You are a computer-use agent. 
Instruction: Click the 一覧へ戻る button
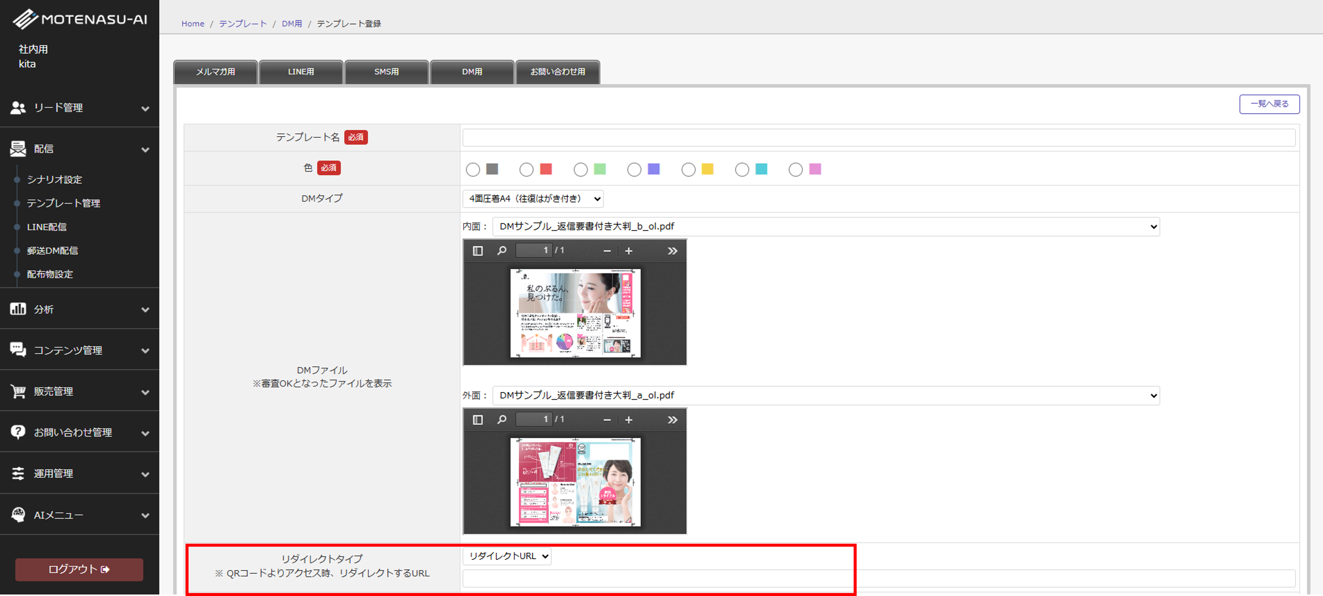1269,104
